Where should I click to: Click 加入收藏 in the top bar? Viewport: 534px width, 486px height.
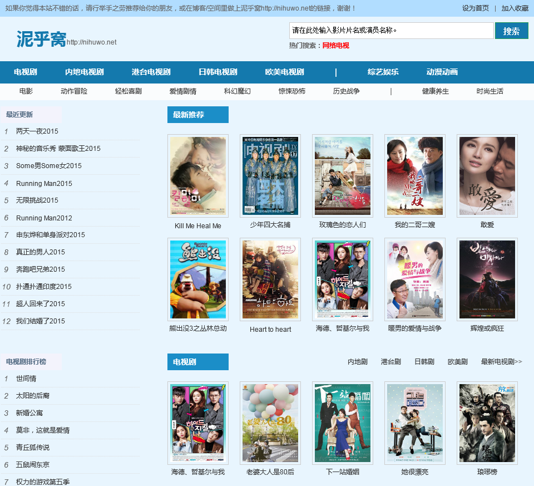[515, 8]
